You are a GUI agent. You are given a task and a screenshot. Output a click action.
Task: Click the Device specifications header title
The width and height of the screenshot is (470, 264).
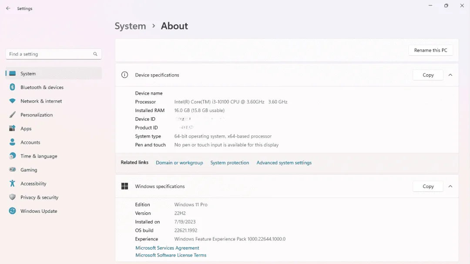coord(157,75)
